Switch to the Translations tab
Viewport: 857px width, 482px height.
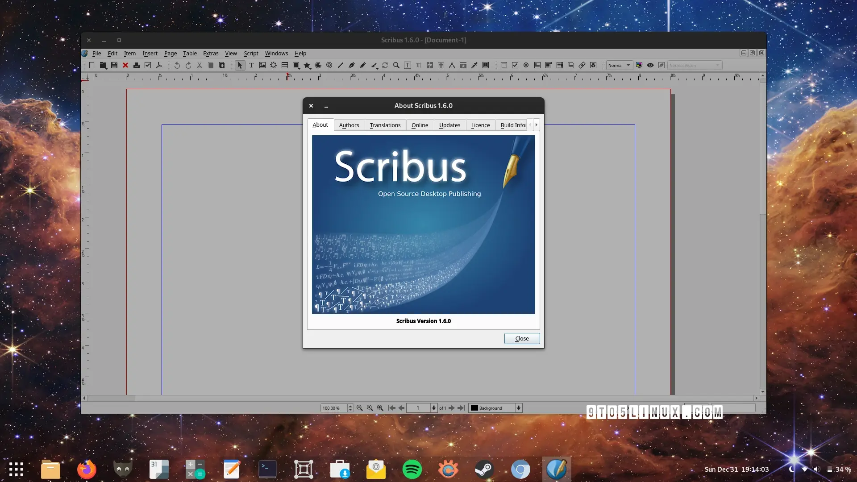point(385,125)
